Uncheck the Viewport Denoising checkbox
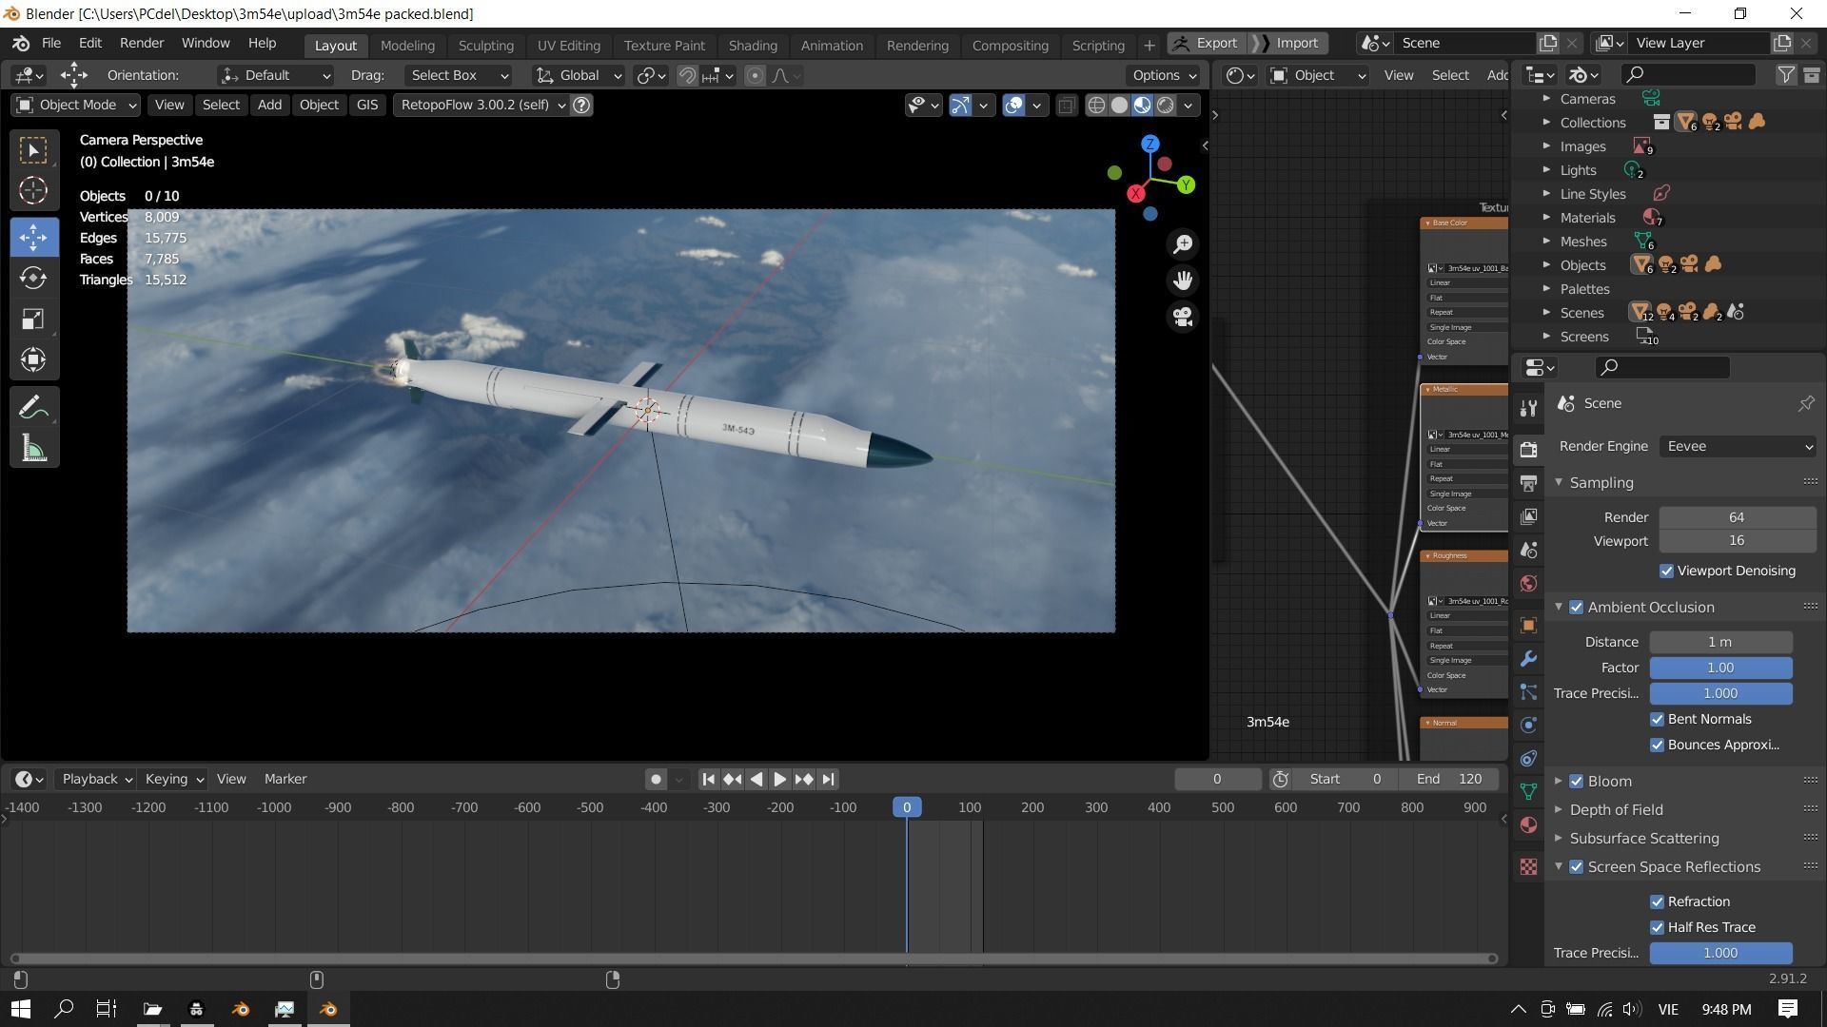The height and width of the screenshot is (1027, 1827). 1666,572
